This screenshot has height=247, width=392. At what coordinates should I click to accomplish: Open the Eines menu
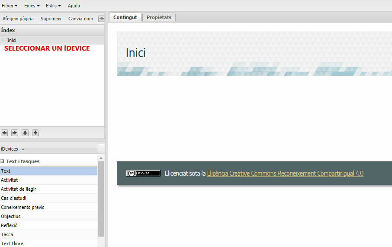[32, 6]
